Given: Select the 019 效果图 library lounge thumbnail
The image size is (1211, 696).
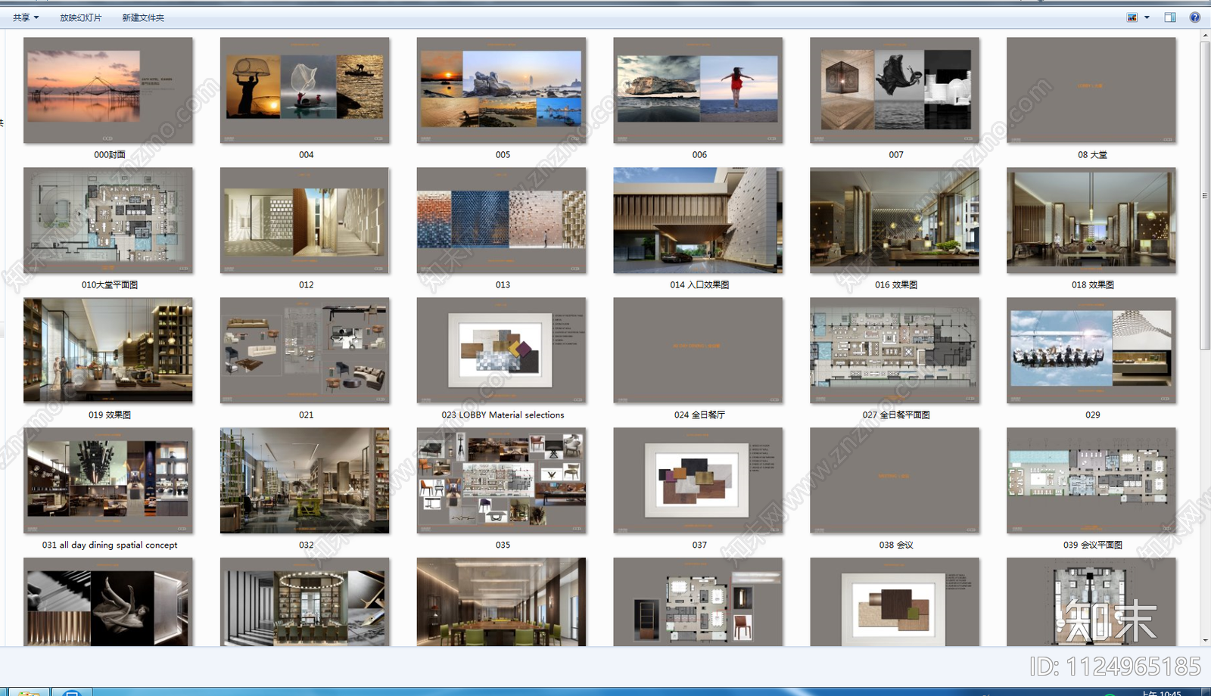Looking at the screenshot, I should click(x=108, y=350).
